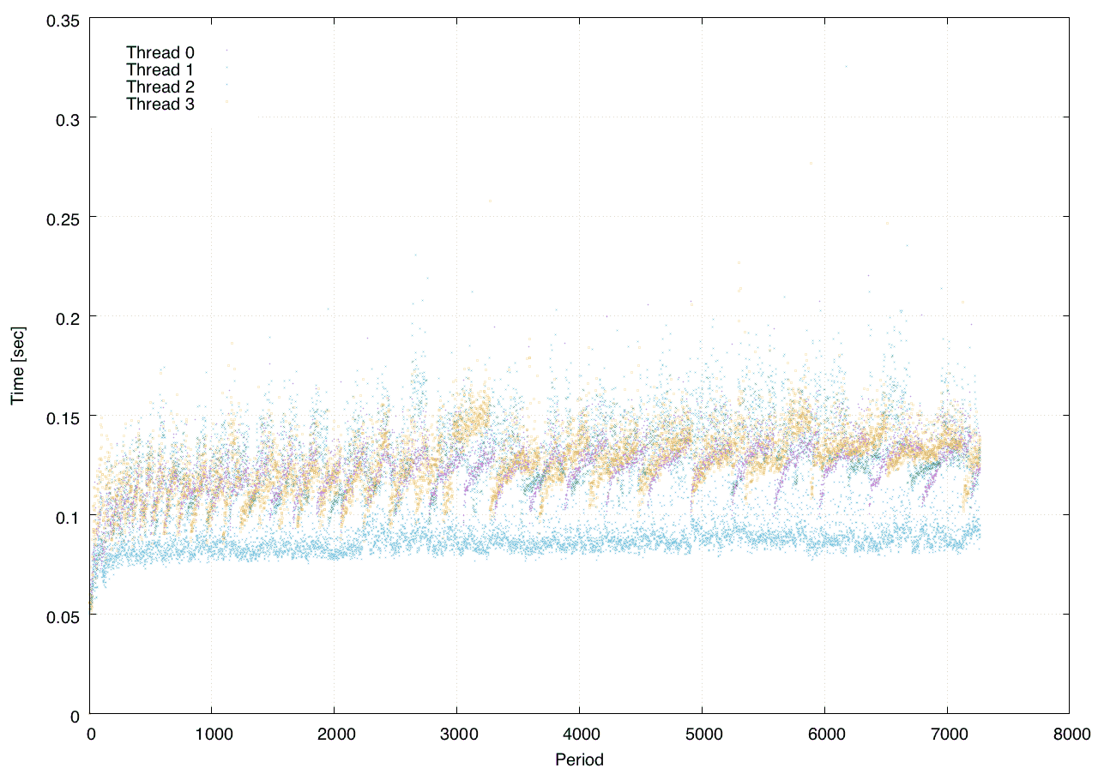Image resolution: width=1098 pixels, height=768 pixels.
Task: Click the 'Thread 3' legend label
Action: click(160, 105)
